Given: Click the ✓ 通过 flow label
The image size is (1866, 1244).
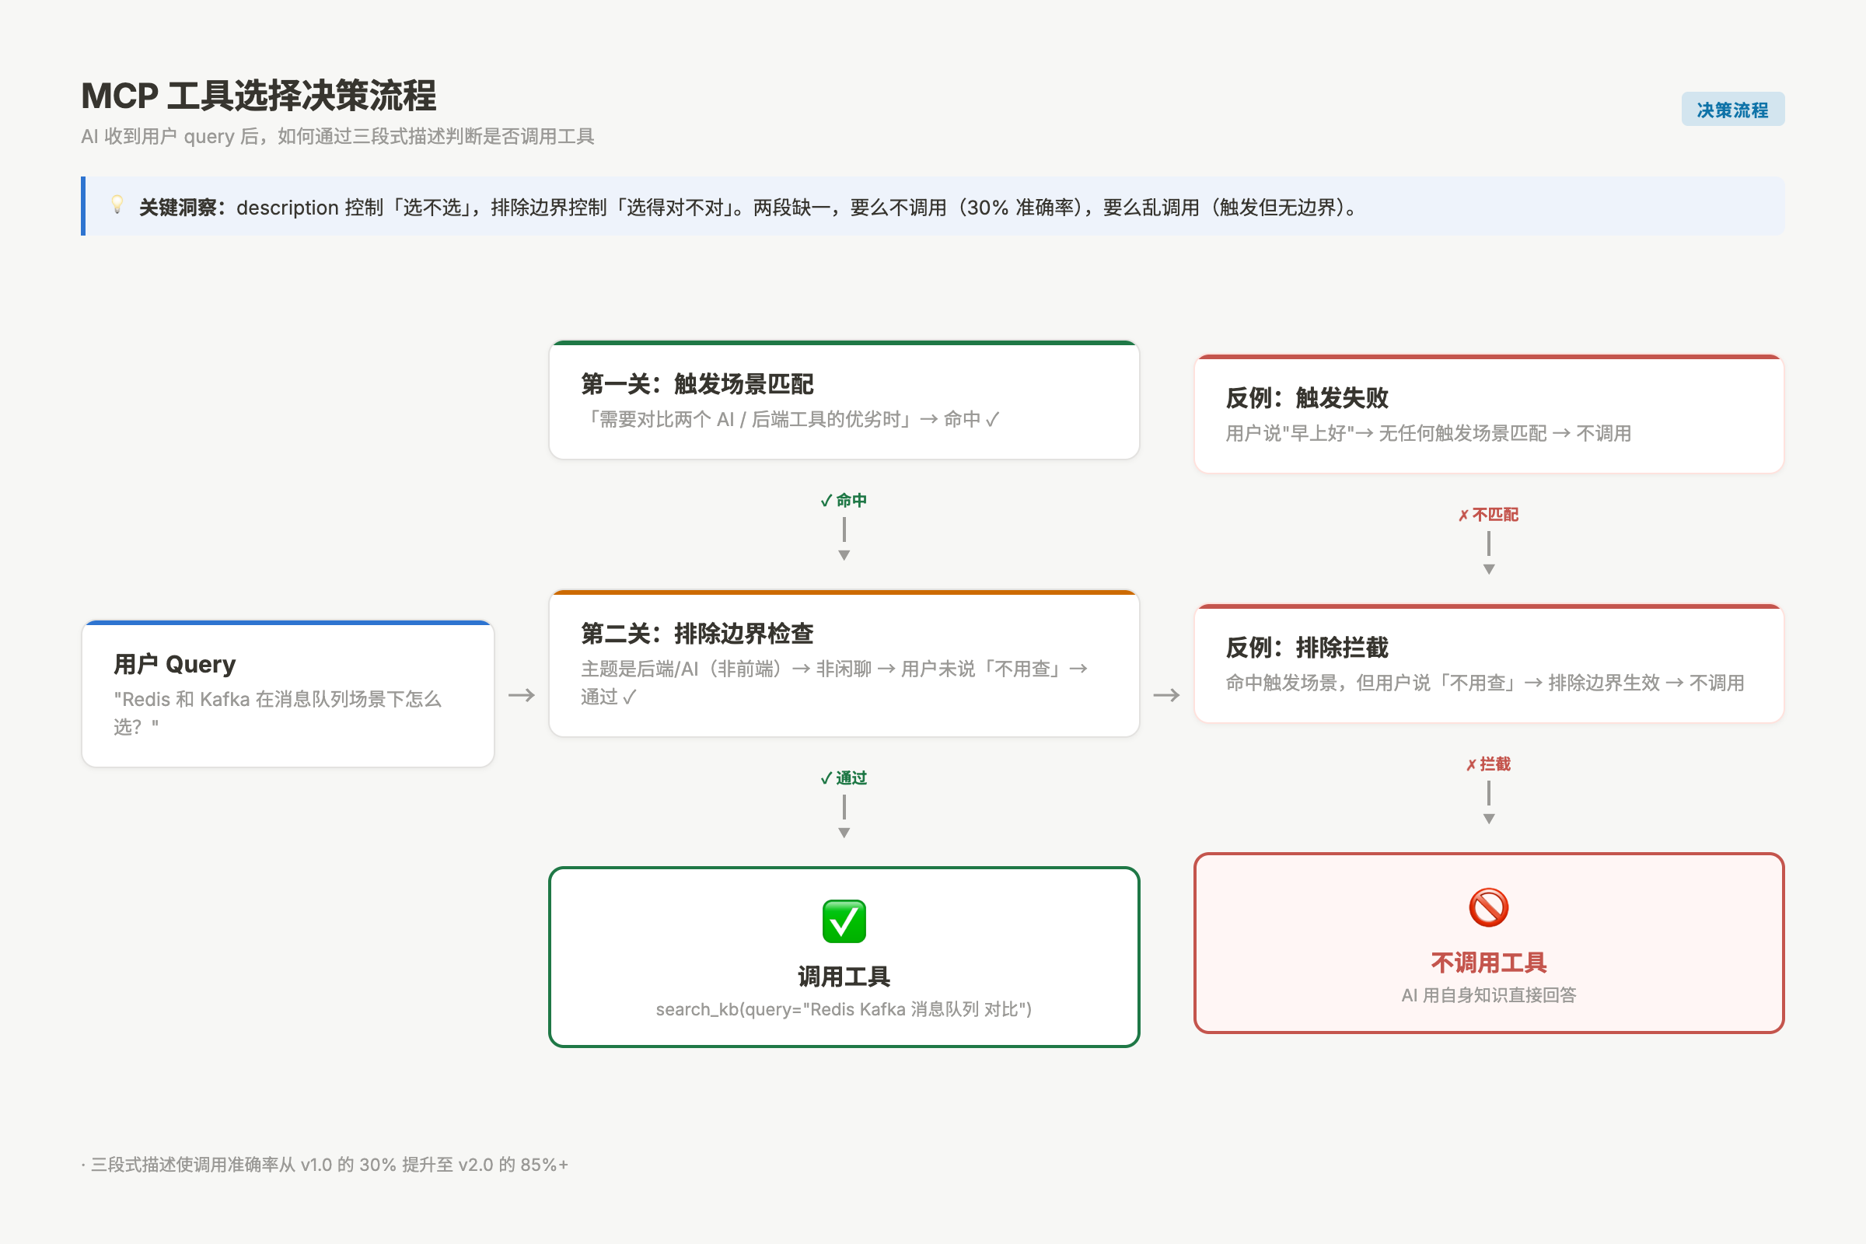Looking at the screenshot, I should click(x=844, y=778).
